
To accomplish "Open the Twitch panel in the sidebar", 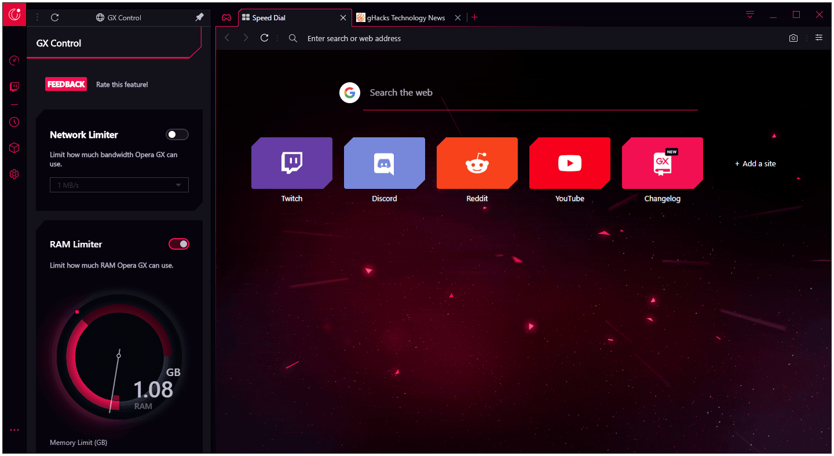I will pyautogui.click(x=14, y=87).
